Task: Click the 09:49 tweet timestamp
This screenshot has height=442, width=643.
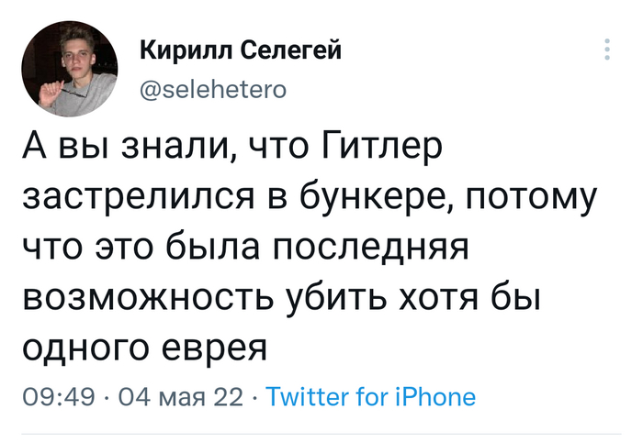Action: pyautogui.click(x=59, y=396)
